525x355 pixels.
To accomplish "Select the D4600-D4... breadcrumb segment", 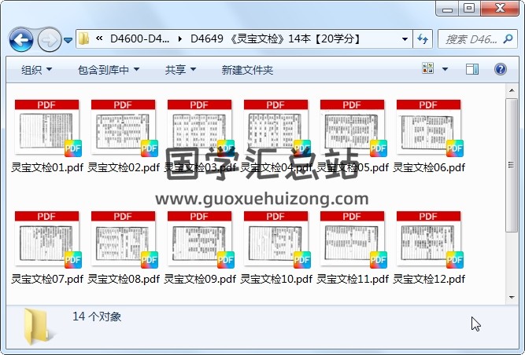I will pyautogui.click(x=139, y=38).
